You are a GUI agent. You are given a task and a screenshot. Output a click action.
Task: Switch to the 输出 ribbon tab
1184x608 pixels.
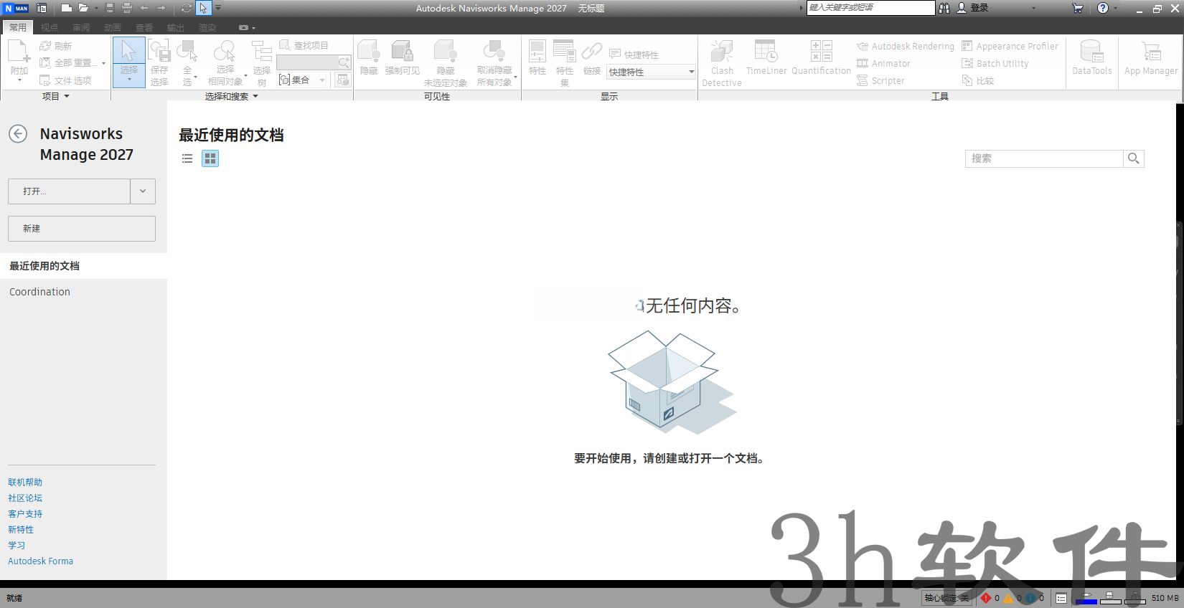pos(176,27)
